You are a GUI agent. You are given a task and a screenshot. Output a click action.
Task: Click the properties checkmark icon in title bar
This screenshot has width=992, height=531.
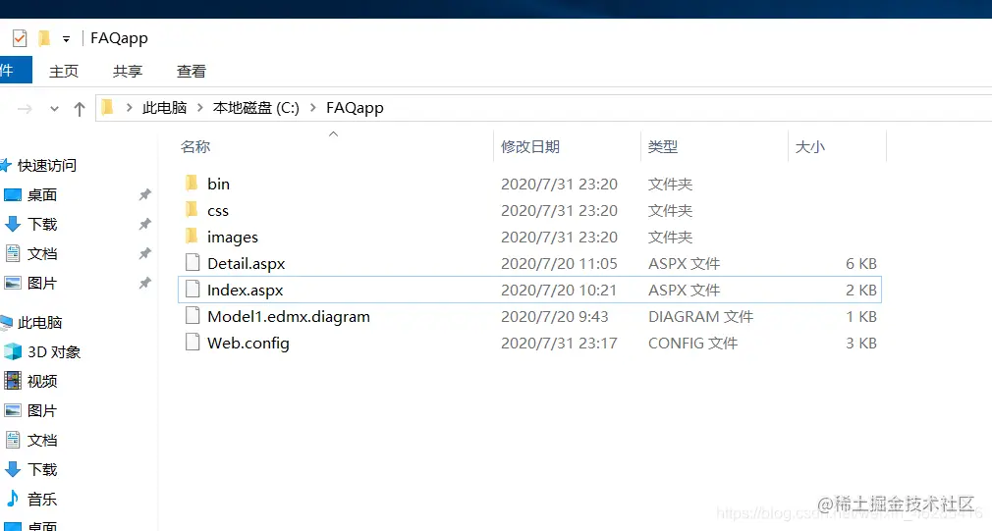[x=20, y=38]
